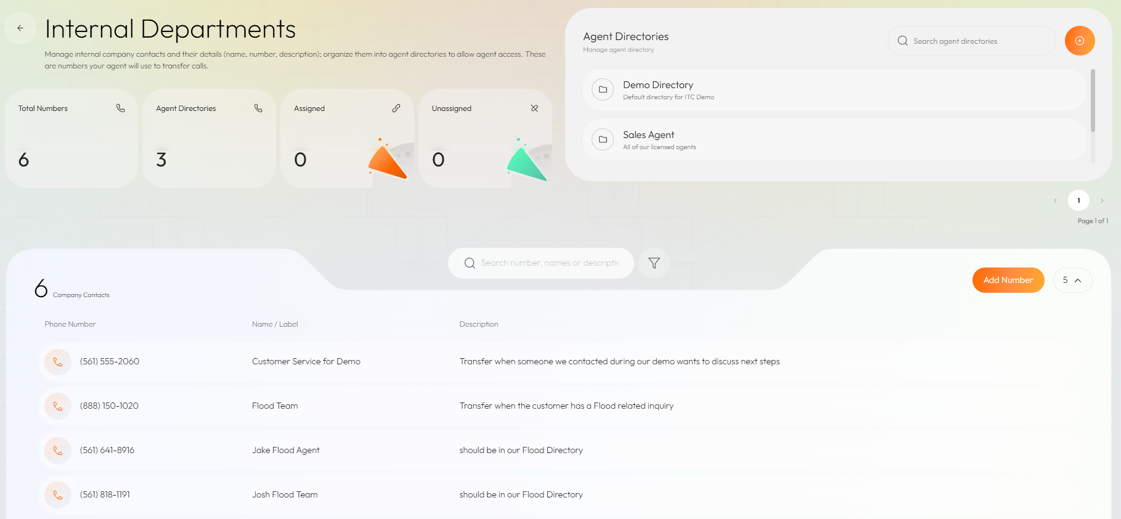Click the agent directories list scrollbar
1121x519 pixels.
point(1093,102)
